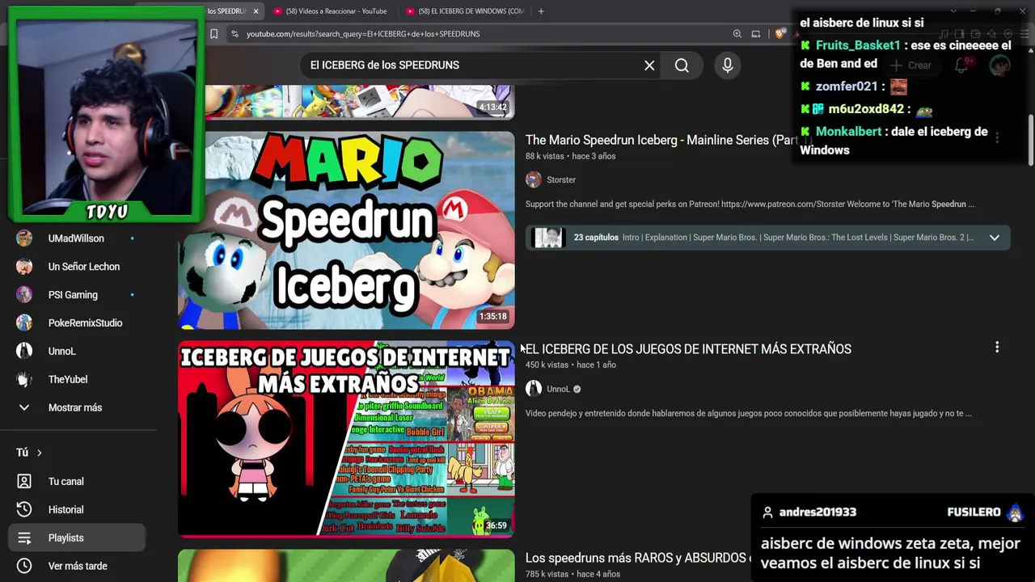The height and width of the screenshot is (582, 1035).
Task: Click the Storster channel avatar
Action: point(534,179)
